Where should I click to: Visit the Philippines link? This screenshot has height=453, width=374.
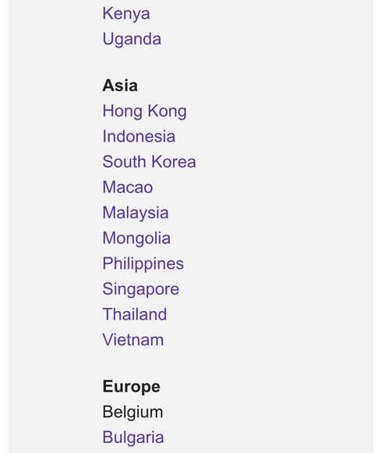click(x=143, y=264)
